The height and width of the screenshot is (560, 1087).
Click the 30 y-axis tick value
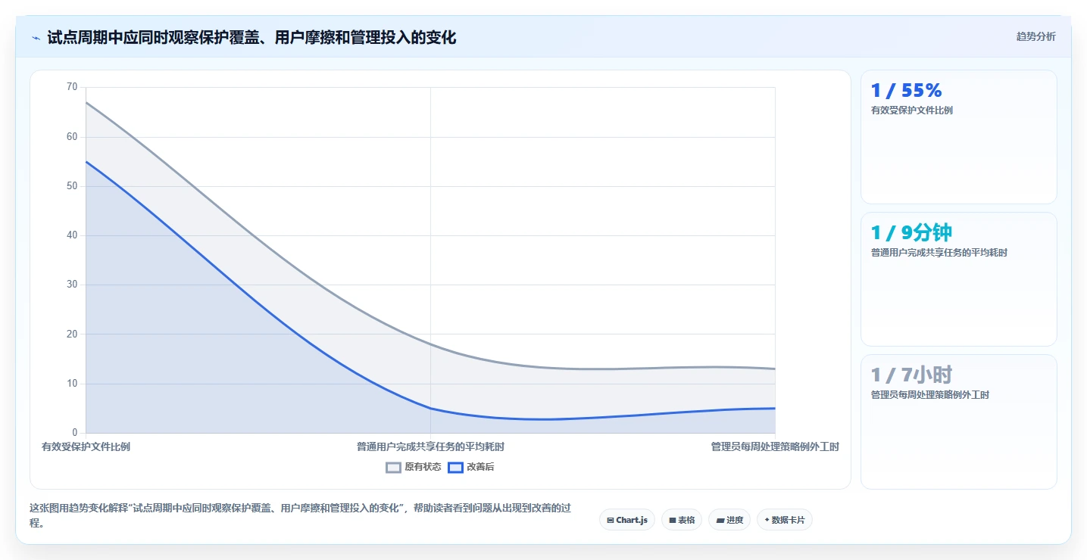coord(72,285)
